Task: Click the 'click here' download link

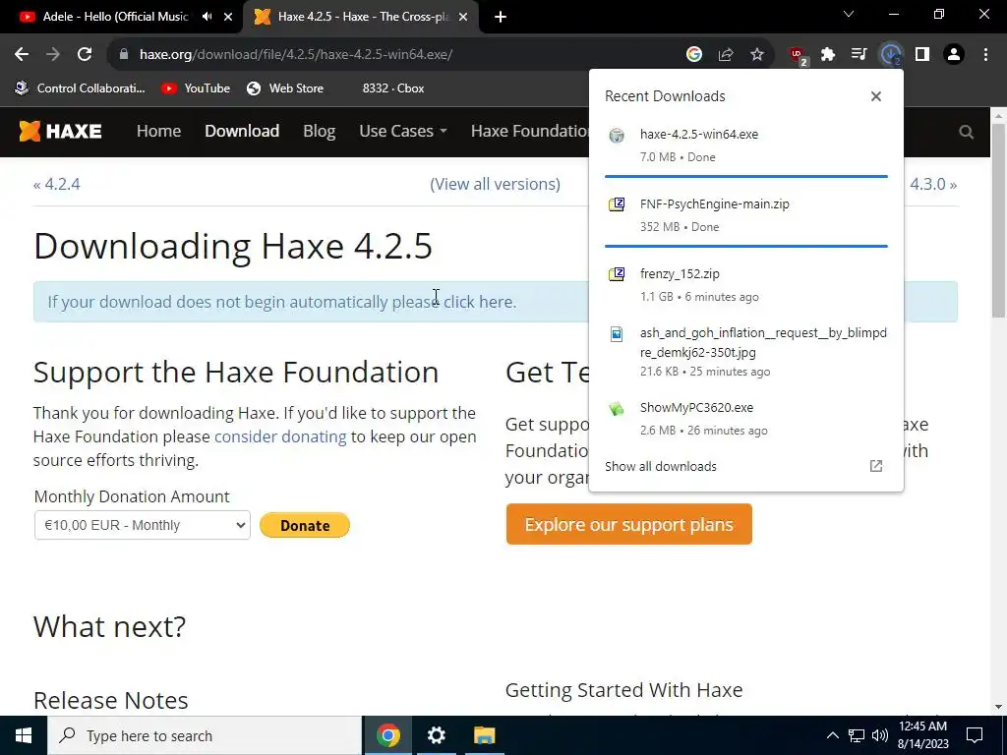Action: click(479, 302)
